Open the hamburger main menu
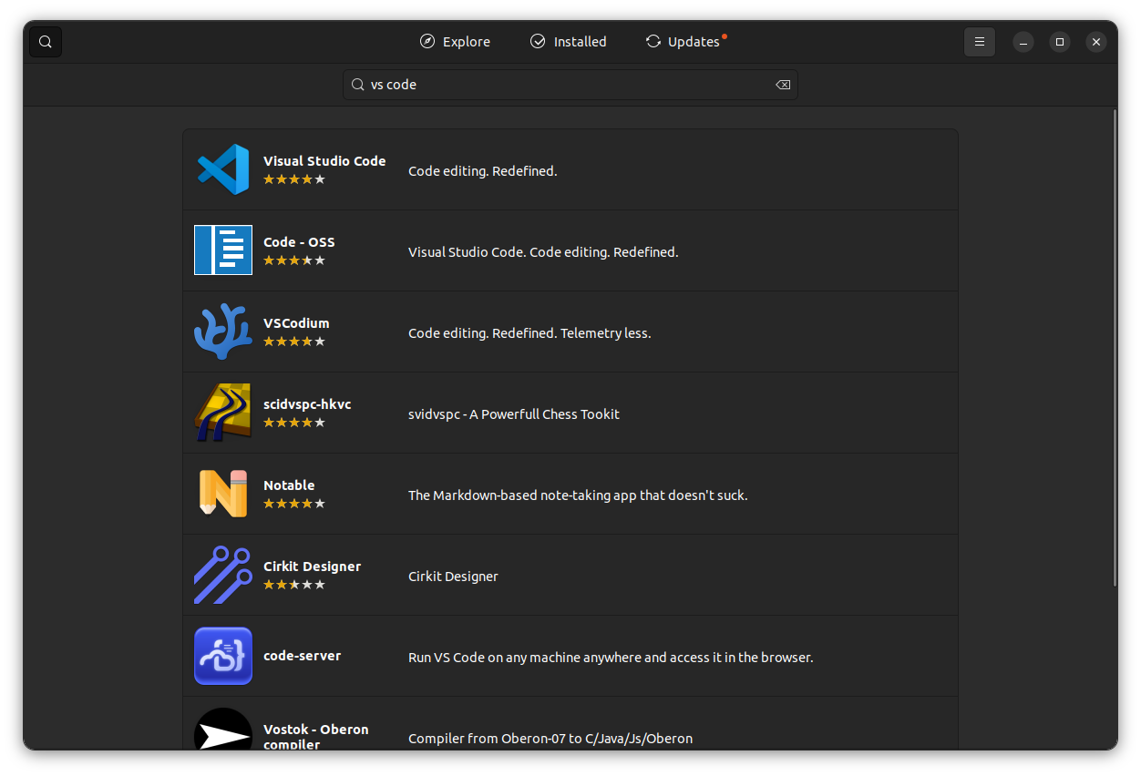 click(980, 42)
